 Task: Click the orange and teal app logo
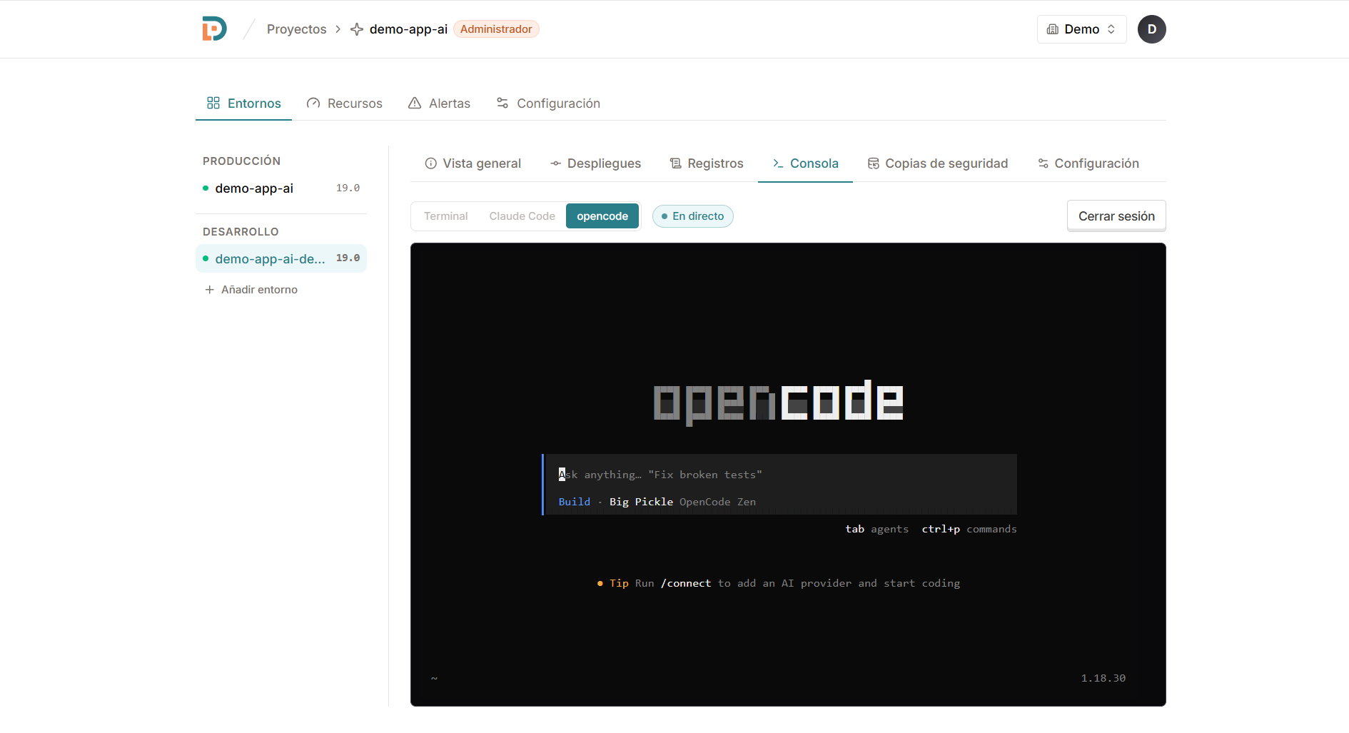214,29
